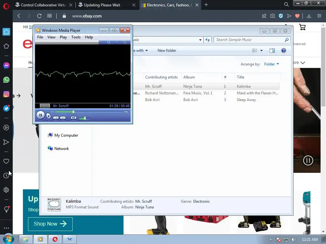This screenshot has height=244, width=326.
Task: Open Twitter in Opera sidebar
Action: pos(6,108)
